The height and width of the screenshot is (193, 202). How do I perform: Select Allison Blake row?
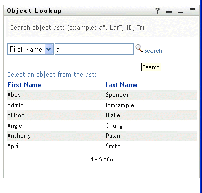102,115
